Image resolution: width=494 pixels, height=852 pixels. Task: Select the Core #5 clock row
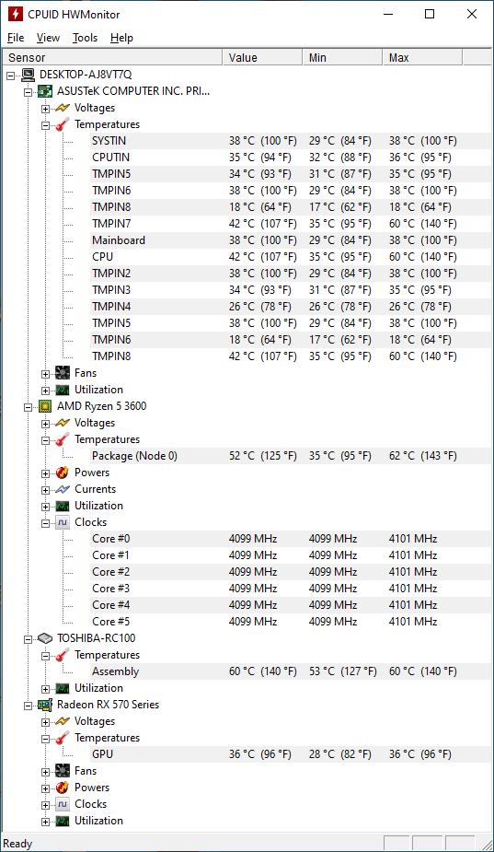pos(291,621)
